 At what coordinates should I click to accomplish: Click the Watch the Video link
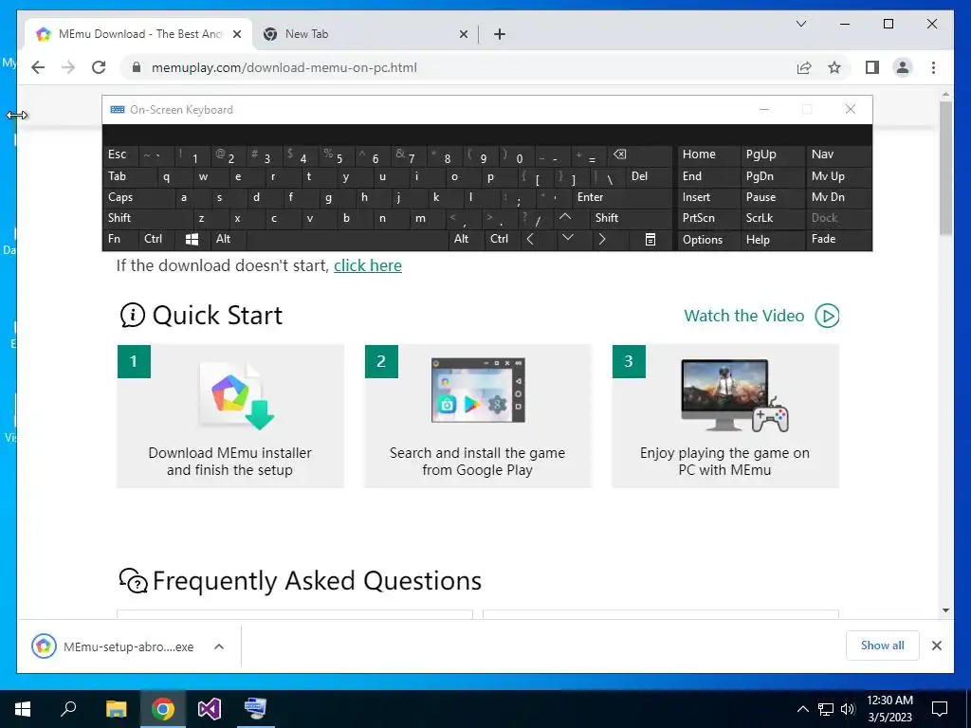(743, 316)
